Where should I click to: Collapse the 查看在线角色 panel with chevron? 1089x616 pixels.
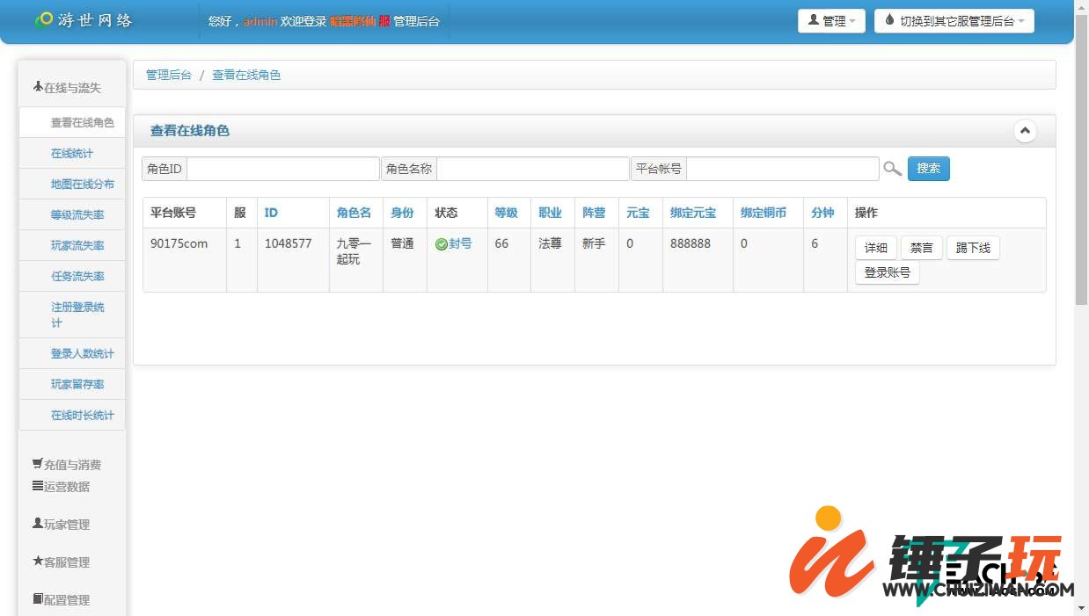1024,131
